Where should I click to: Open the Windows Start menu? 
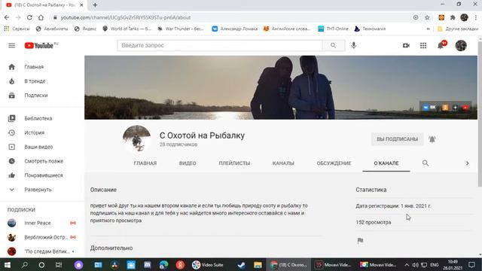(7, 264)
